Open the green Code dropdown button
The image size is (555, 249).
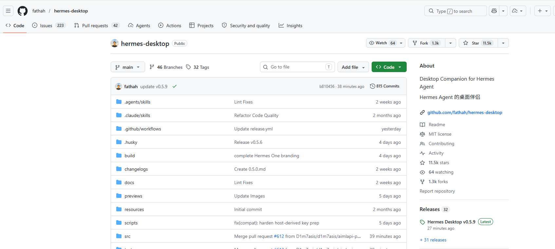(389, 67)
